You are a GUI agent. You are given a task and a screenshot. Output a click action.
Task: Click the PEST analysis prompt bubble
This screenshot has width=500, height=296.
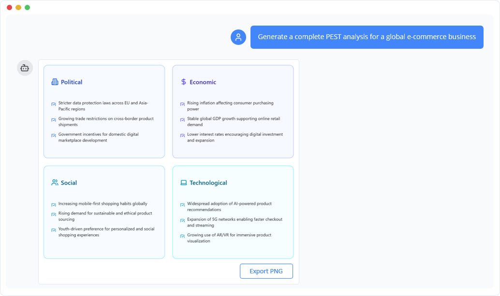(367, 37)
